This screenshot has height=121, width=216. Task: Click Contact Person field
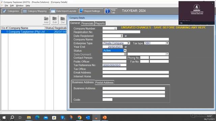tap(114, 57)
